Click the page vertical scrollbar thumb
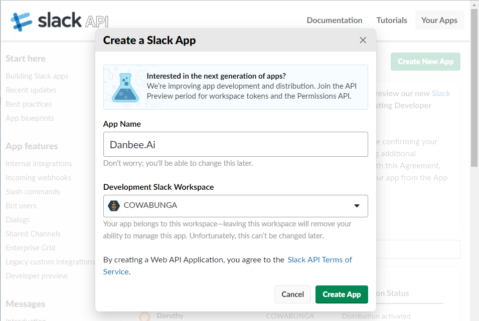The height and width of the screenshot is (321, 479). [x=474, y=88]
